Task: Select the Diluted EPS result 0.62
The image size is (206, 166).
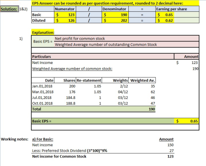Action: click(x=165, y=21)
